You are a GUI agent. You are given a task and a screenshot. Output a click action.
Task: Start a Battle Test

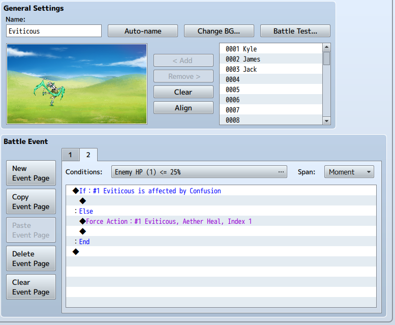coord(295,31)
